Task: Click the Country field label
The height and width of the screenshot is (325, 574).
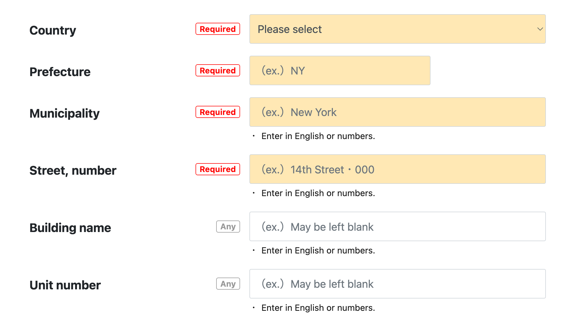Action: [x=53, y=30]
